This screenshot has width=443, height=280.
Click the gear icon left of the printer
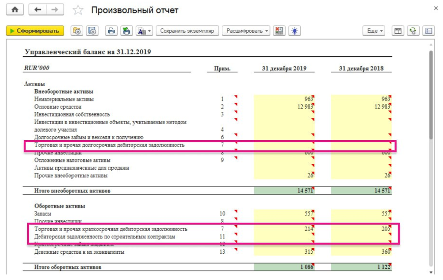pos(92,31)
